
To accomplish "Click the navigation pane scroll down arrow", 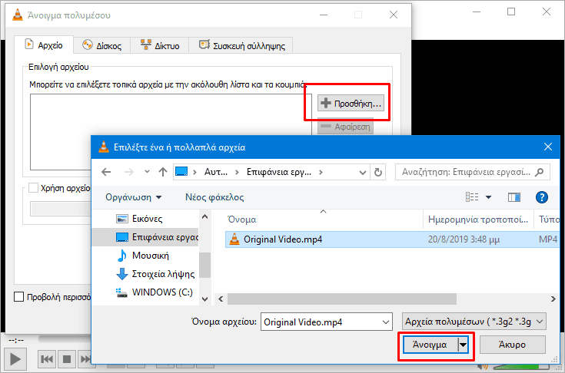I will (x=204, y=299).
